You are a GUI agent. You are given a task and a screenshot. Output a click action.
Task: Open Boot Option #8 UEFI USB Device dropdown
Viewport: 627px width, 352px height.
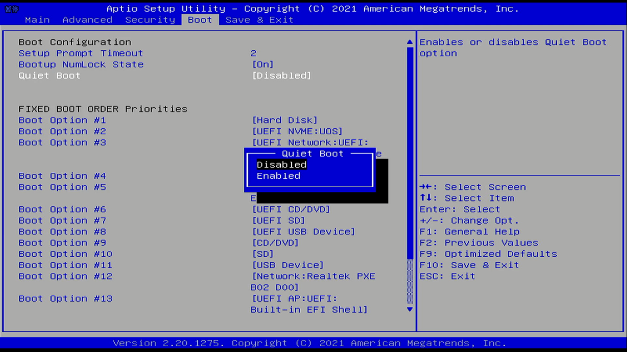[x=303, y=232]
